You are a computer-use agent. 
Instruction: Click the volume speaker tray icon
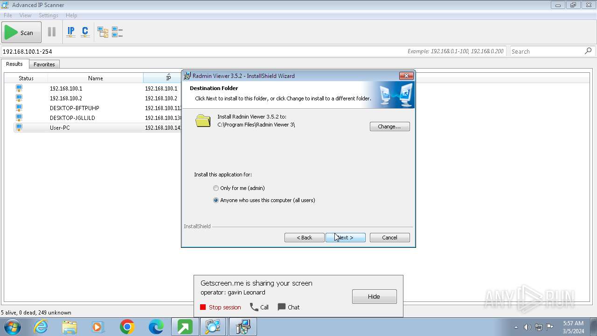pos(527,327)
